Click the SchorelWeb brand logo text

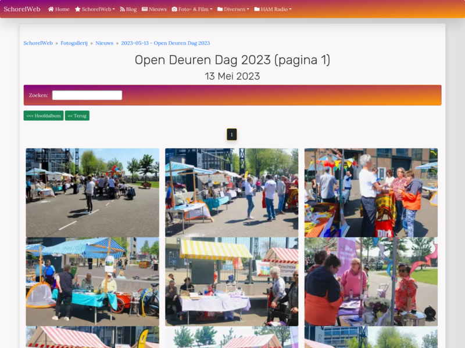(22, 9)
